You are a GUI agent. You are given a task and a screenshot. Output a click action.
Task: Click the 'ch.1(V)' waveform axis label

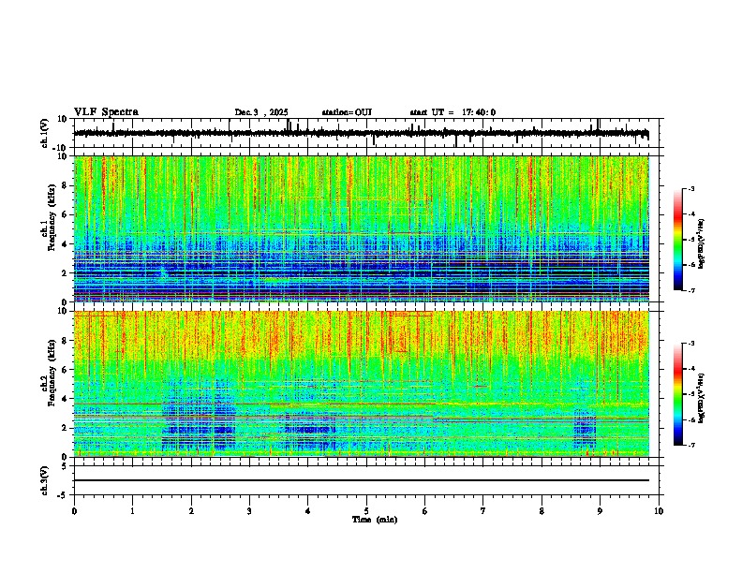45,133
